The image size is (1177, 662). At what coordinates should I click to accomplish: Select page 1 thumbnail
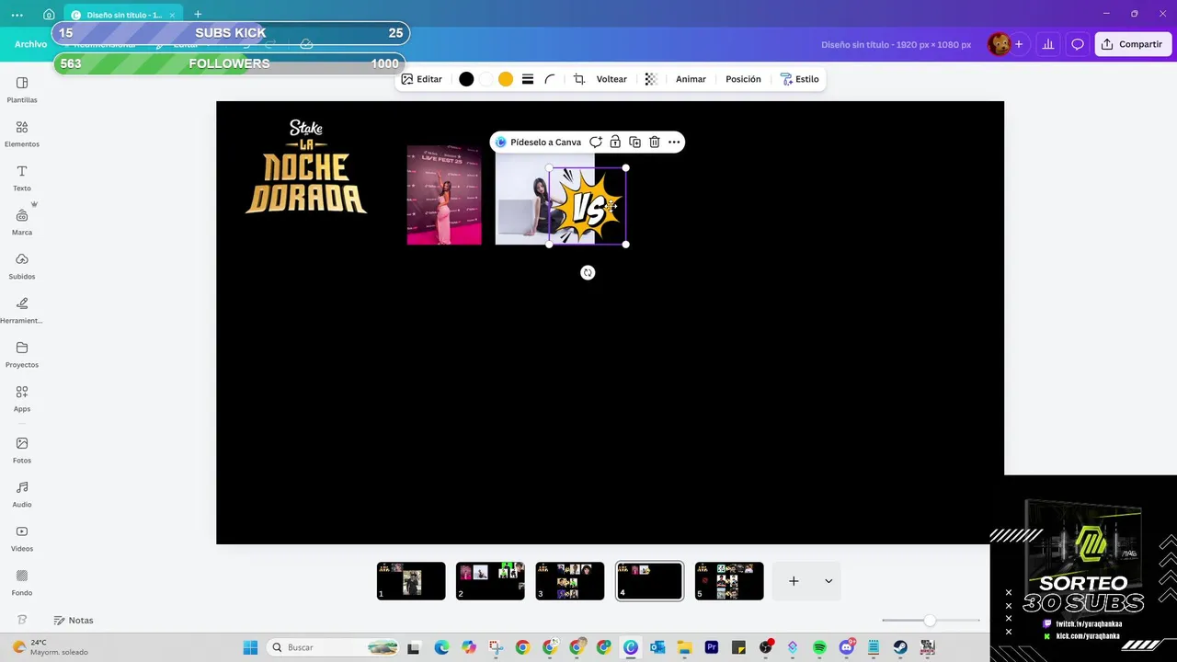click(x=411, y=581)
